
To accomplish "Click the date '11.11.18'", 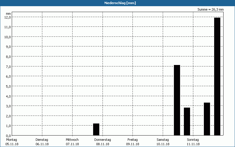I will click(193, 144).
